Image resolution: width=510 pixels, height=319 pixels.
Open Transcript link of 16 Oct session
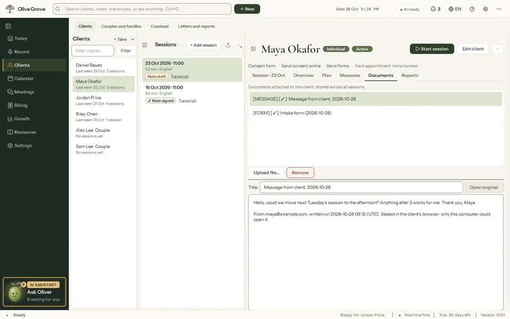coord(187,101)
